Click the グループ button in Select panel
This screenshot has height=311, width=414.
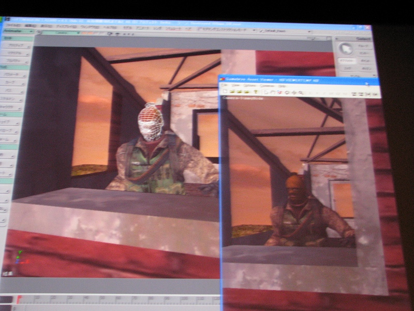tap(364, 46)
